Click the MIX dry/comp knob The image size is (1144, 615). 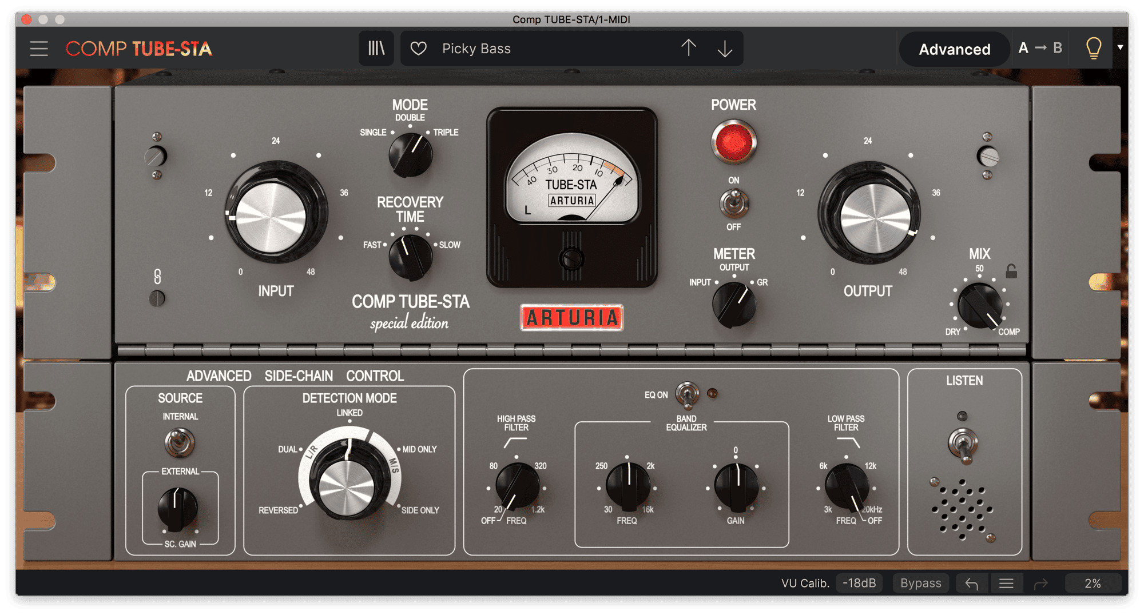point(980,306)
